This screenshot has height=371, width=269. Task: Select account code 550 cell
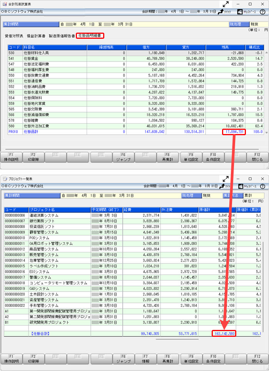[x=15, y=76]
